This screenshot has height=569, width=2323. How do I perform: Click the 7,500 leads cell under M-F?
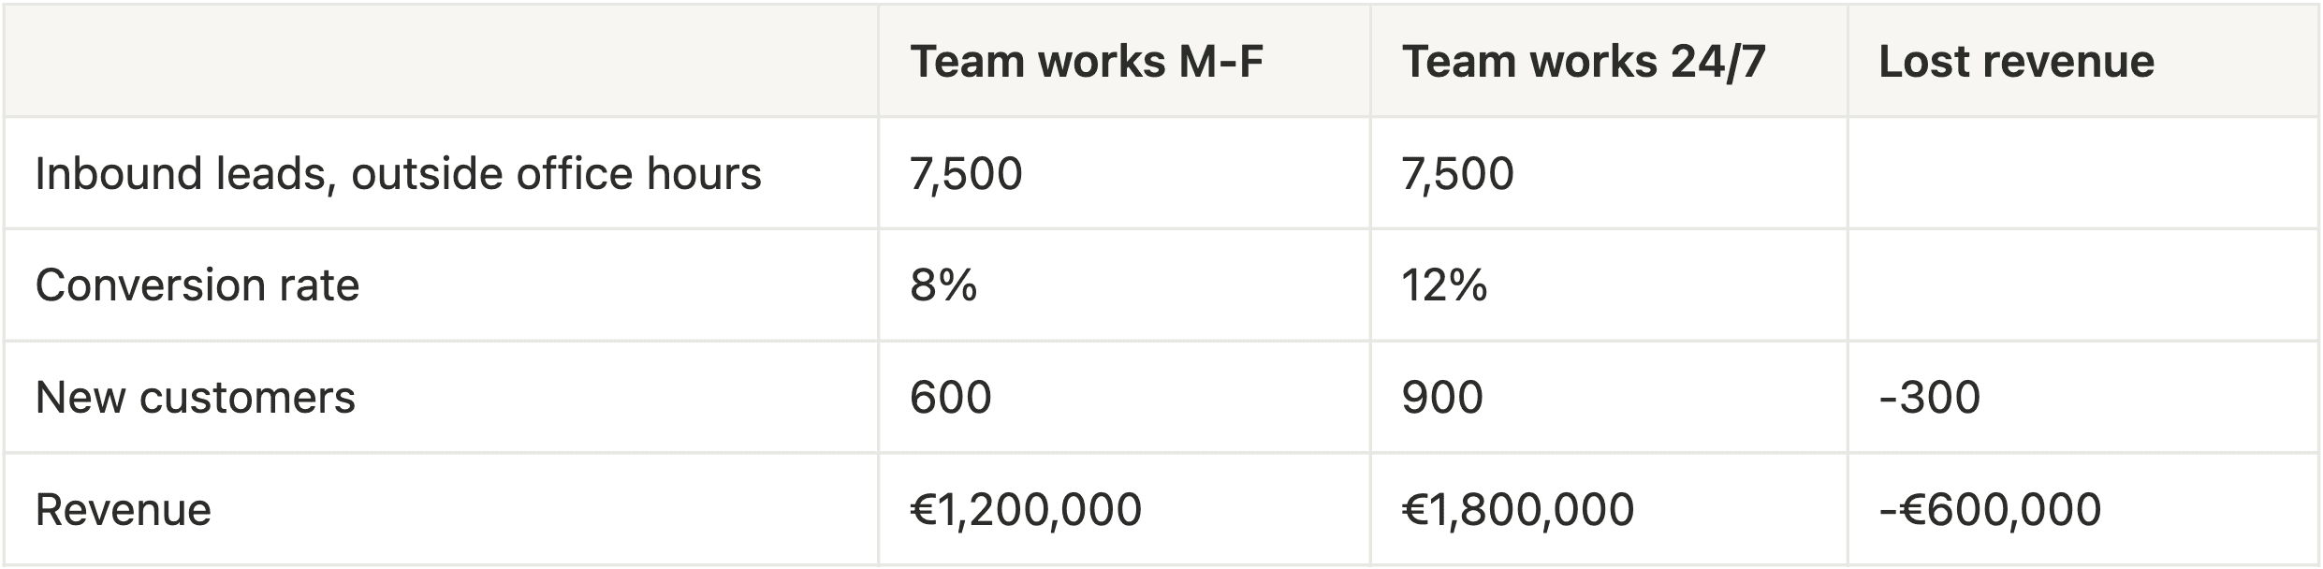point(1124,173)
